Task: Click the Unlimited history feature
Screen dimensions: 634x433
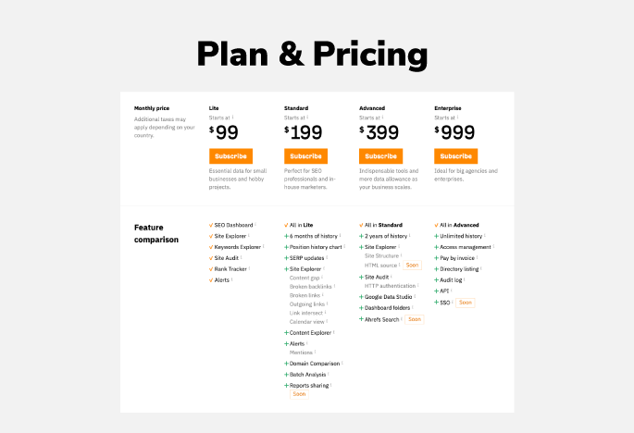Action: [460, 236]
